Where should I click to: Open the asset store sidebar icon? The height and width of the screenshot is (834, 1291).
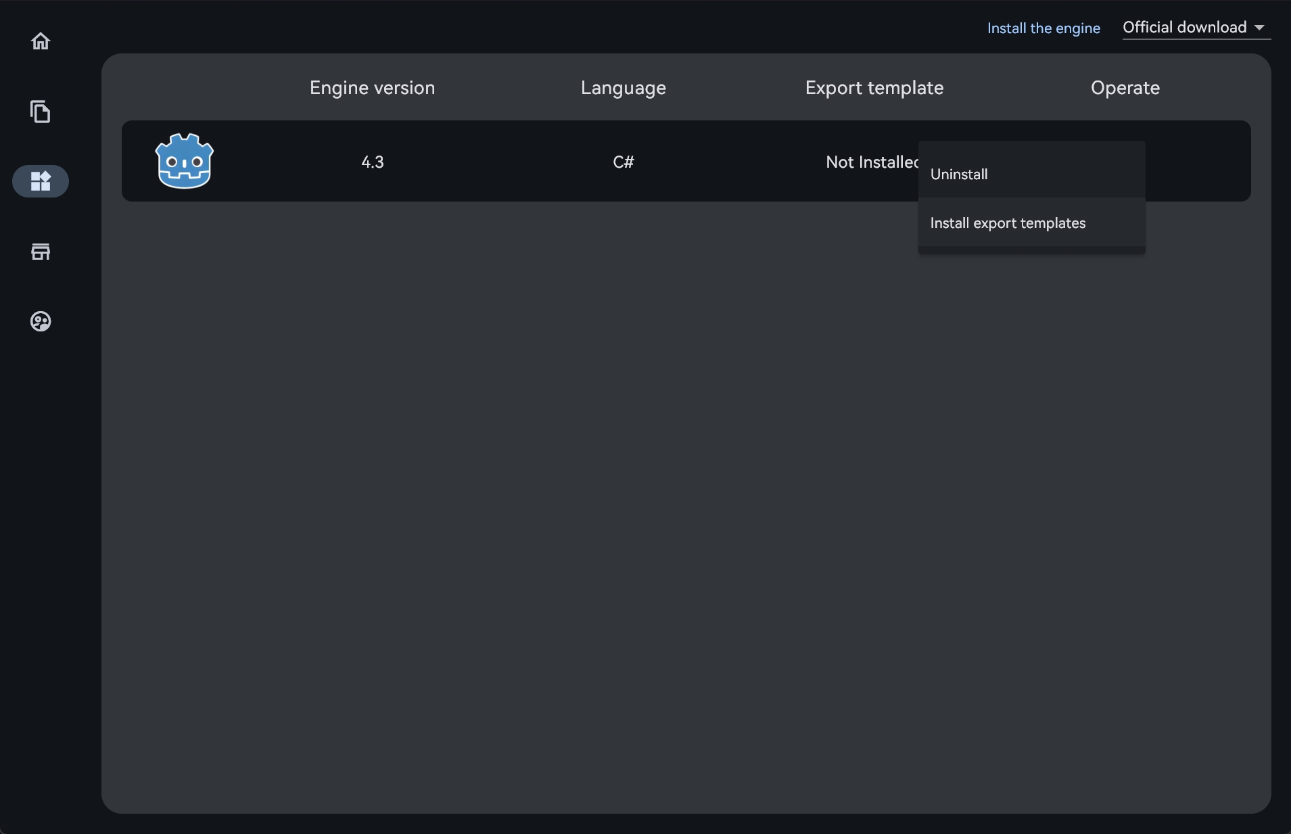click(x=41, y=252)
